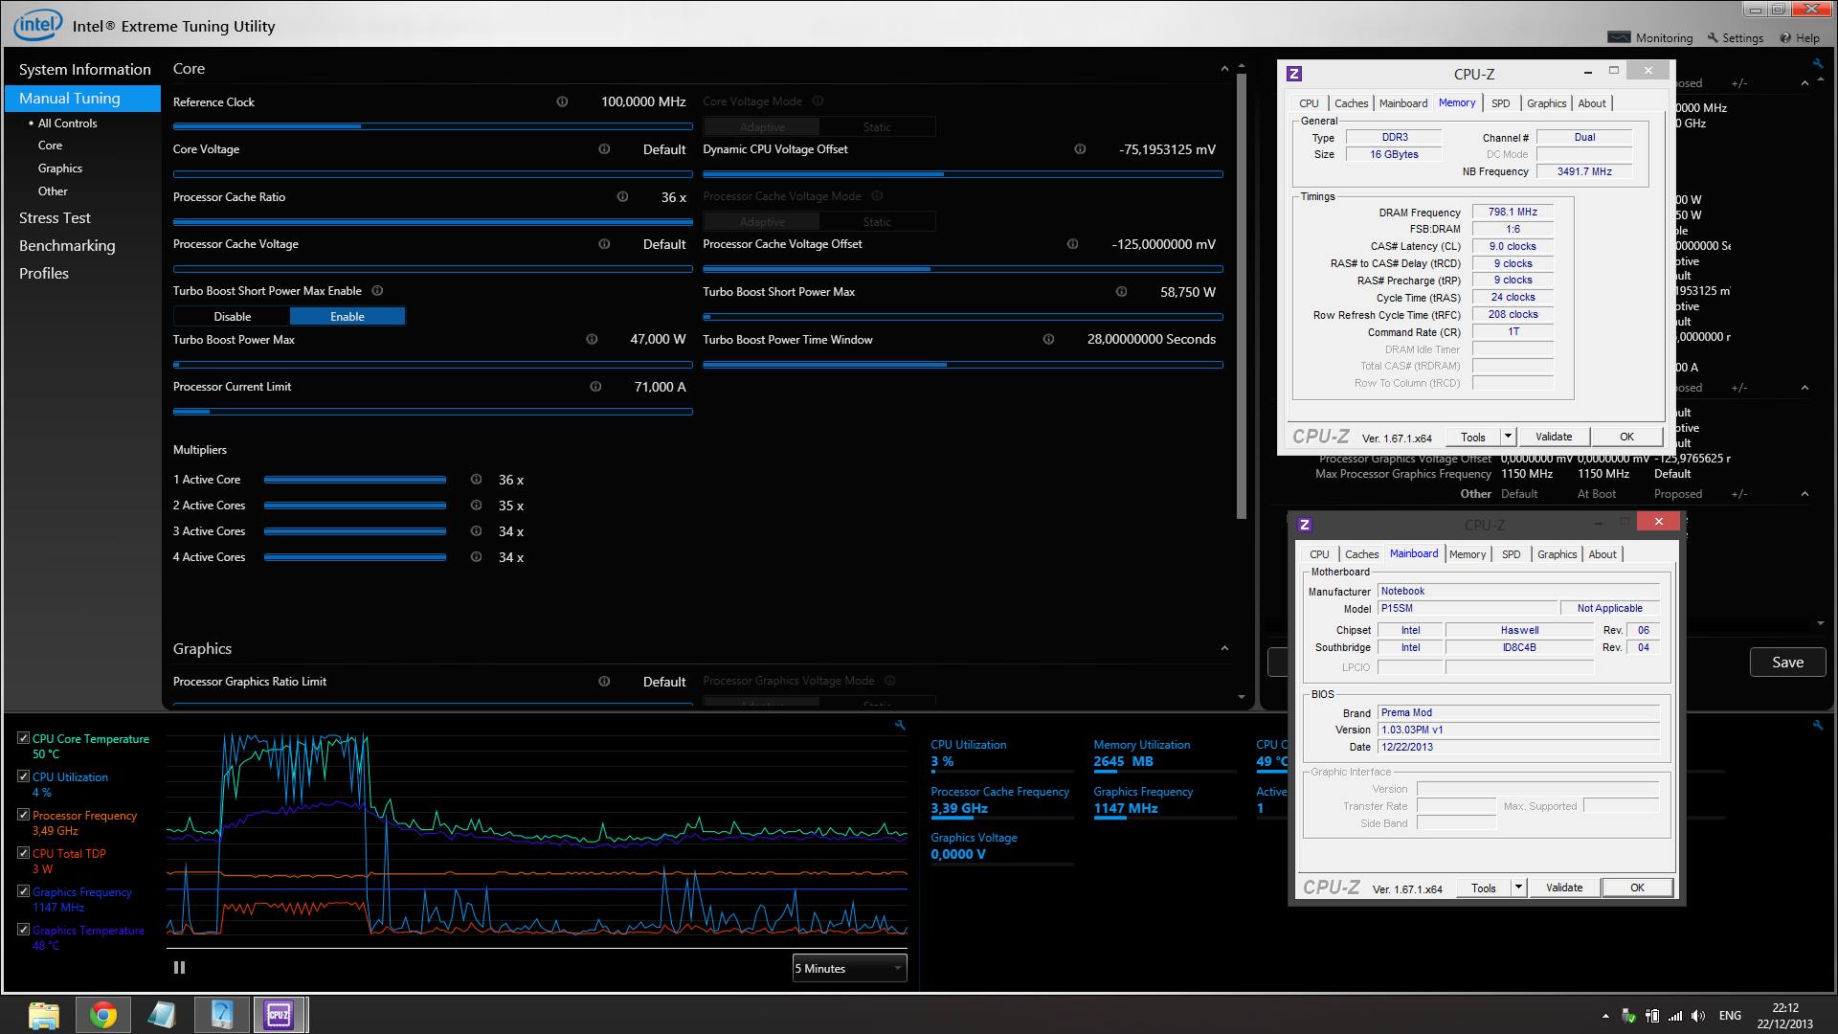Click the volume icon in system tray

point(1698,1016)
